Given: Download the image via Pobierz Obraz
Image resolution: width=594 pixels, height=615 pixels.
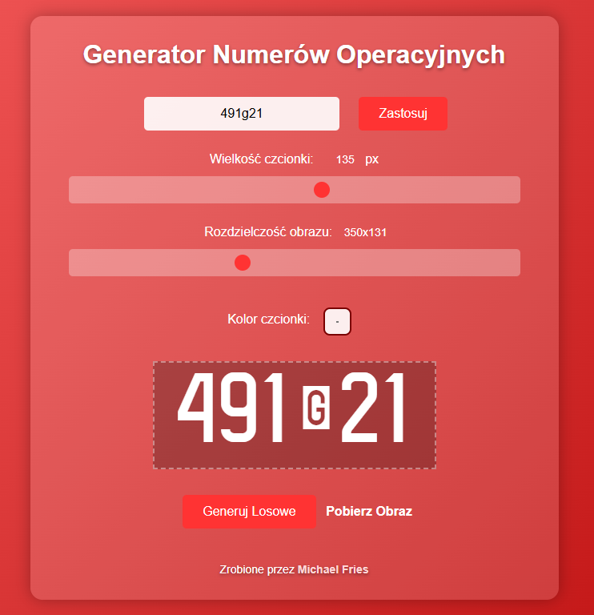Looking at the screenshot, I should click(369, 512).
